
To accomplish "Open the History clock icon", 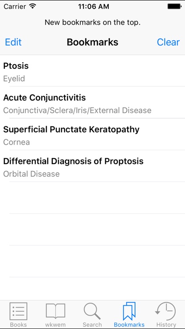I will pyautogui.click(x=166, y=311).
